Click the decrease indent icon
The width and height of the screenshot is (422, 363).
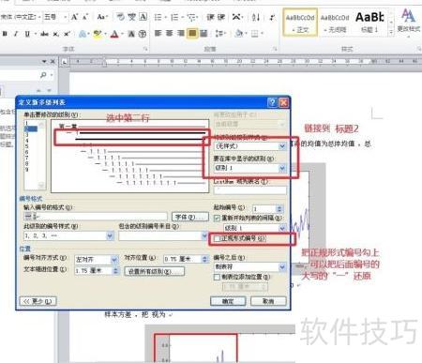210,17
